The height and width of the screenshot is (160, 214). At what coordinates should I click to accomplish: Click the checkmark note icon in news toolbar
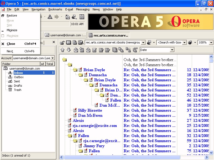tap(94, 50)
